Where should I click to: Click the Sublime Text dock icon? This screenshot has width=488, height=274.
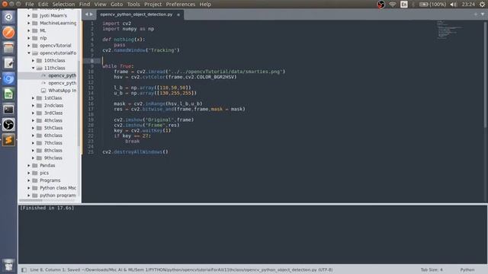(x=8, y=140)
